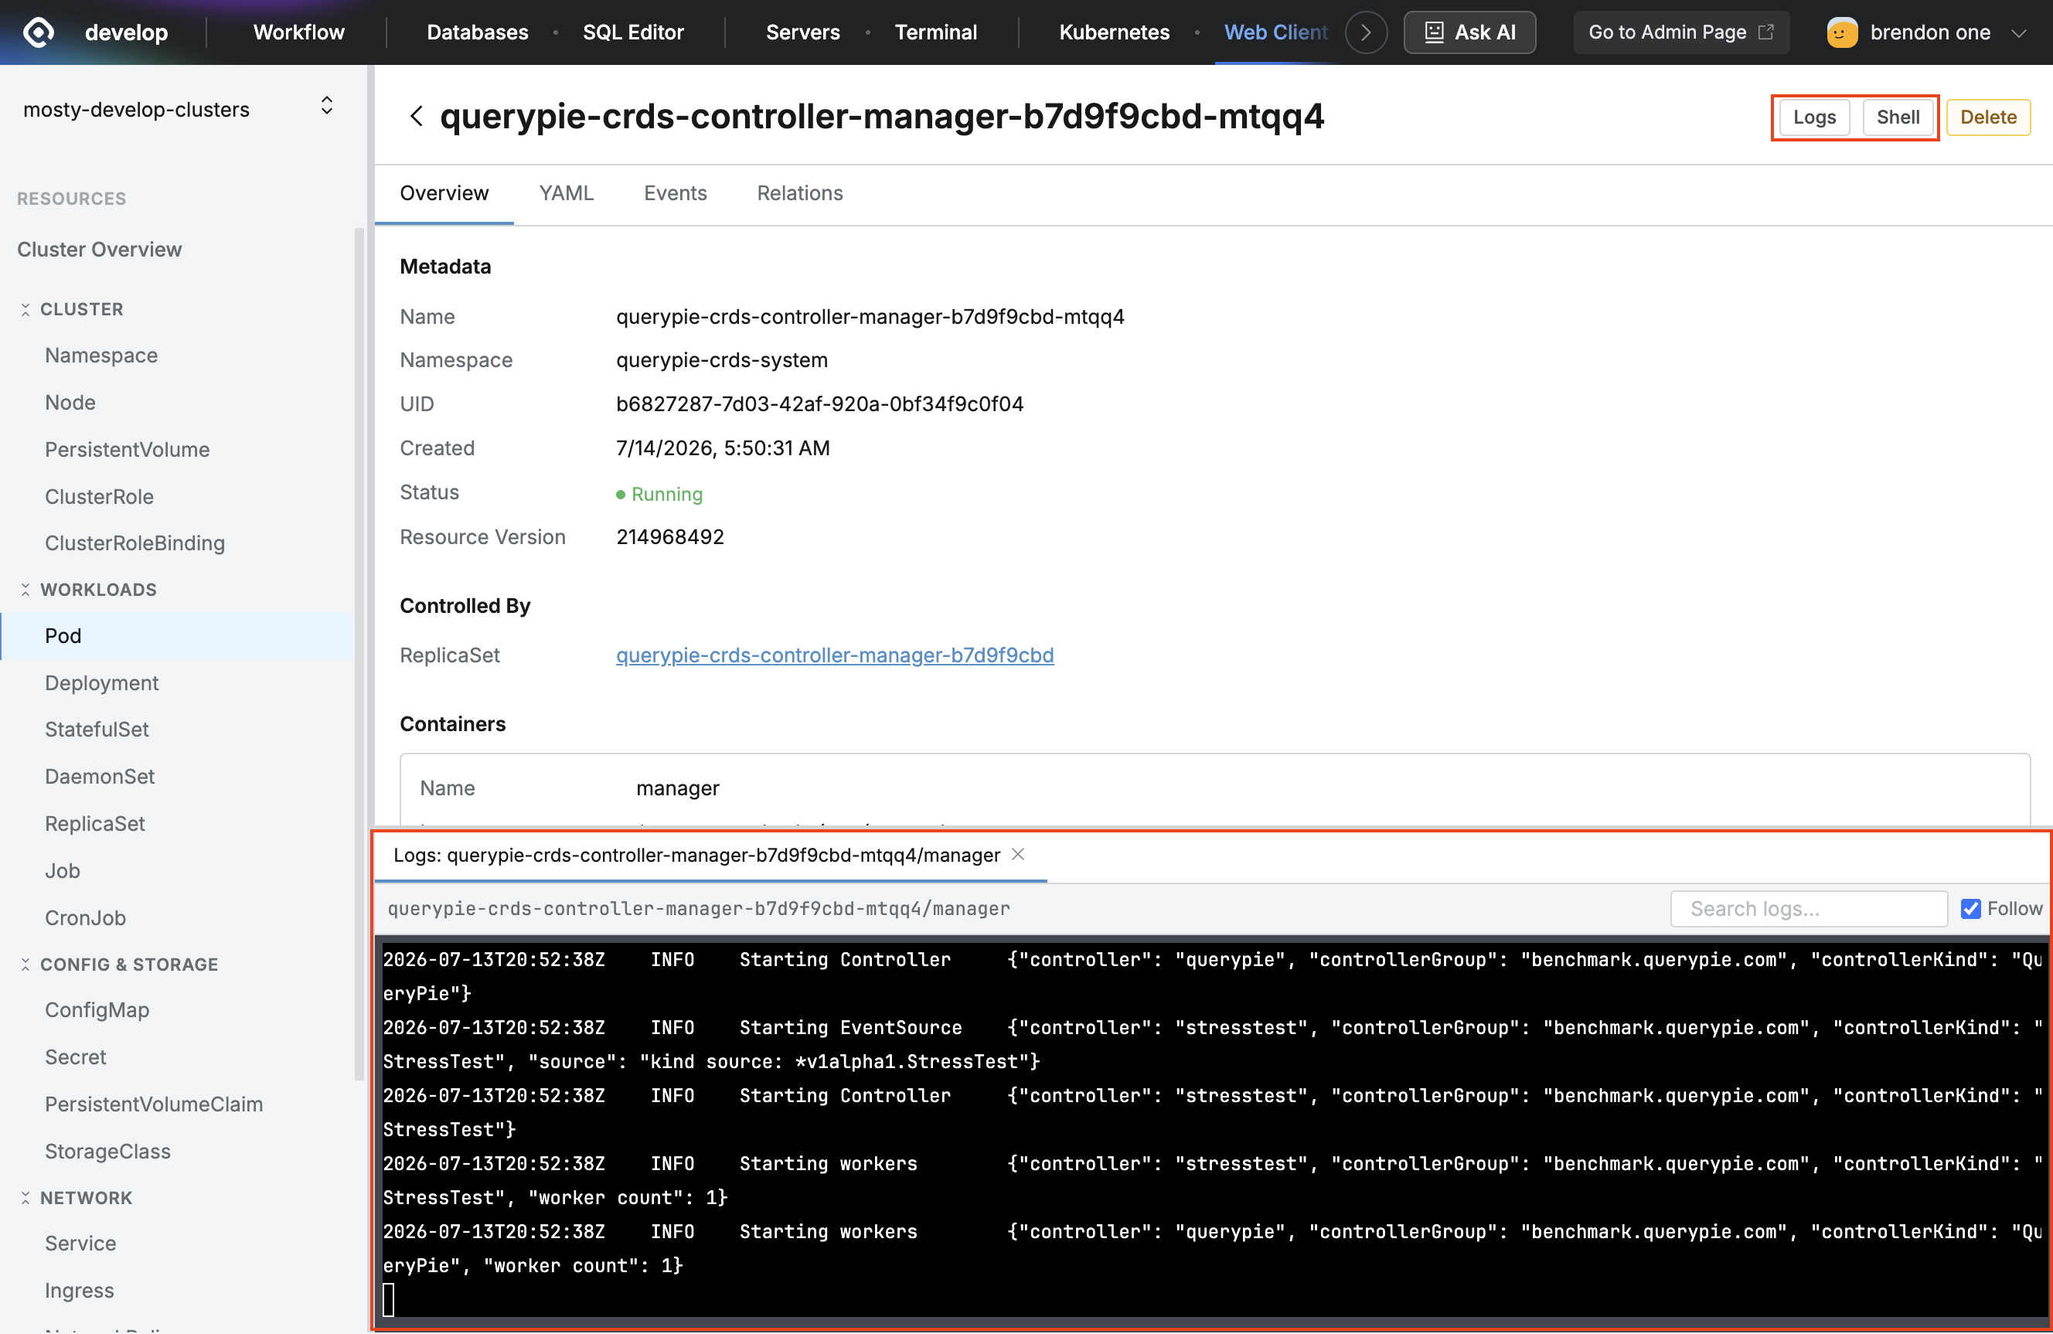Collapse the CLUSTER section

(x=25, y=308)
